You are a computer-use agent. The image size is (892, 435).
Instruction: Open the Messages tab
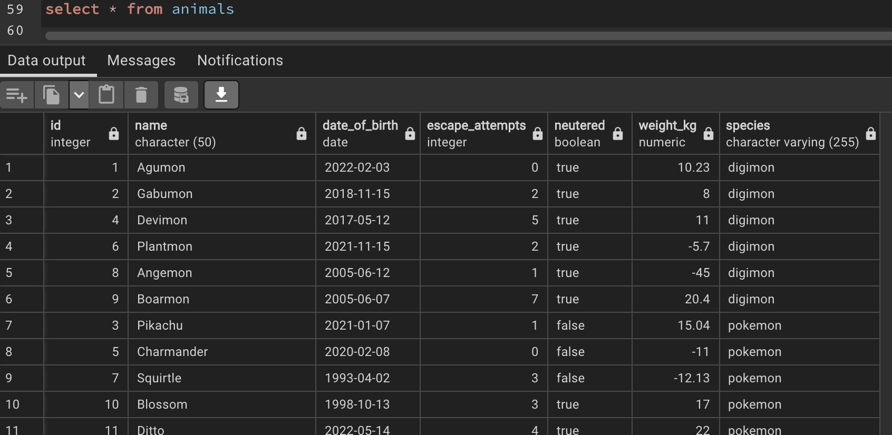click(x=141, y=61)
